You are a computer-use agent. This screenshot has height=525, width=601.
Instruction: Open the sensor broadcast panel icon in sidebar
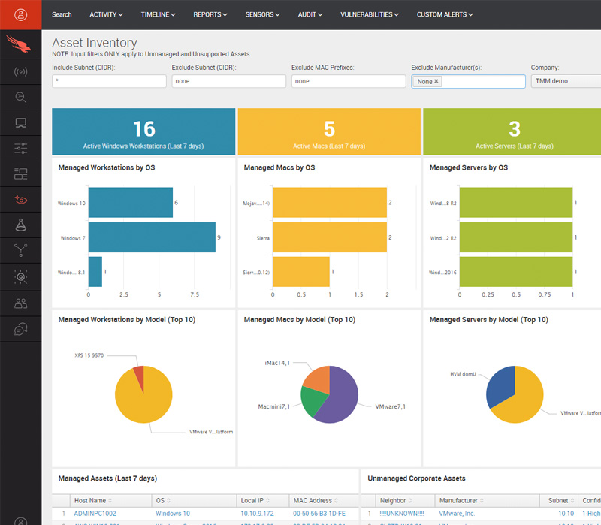[x=20, y=72]
